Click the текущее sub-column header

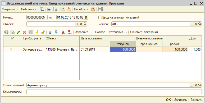[123, 44]
